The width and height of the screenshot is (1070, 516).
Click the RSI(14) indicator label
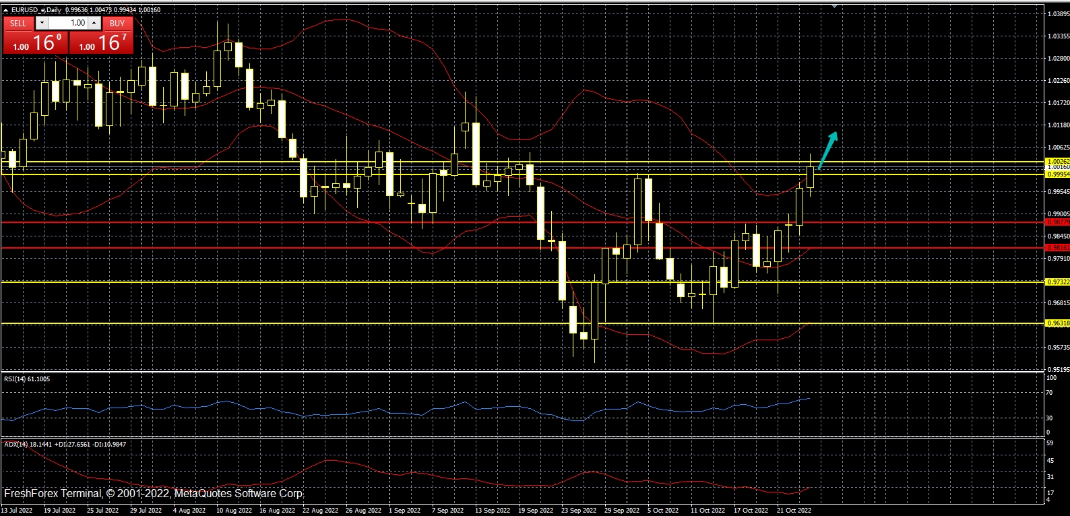(x=27, y=379)
